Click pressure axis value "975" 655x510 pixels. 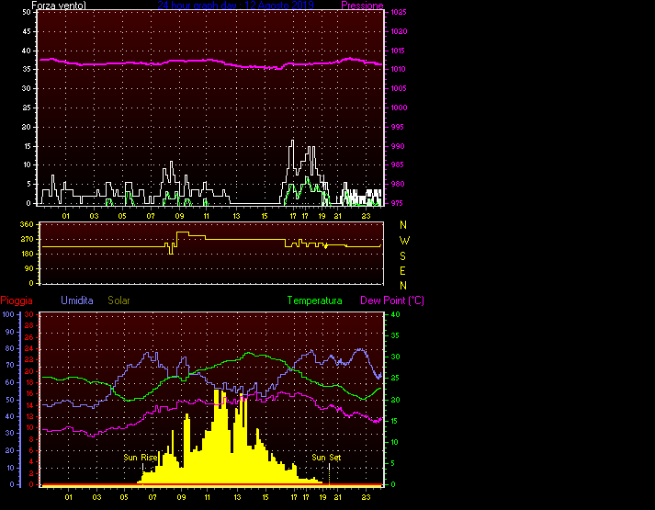(x=397, y=203)
